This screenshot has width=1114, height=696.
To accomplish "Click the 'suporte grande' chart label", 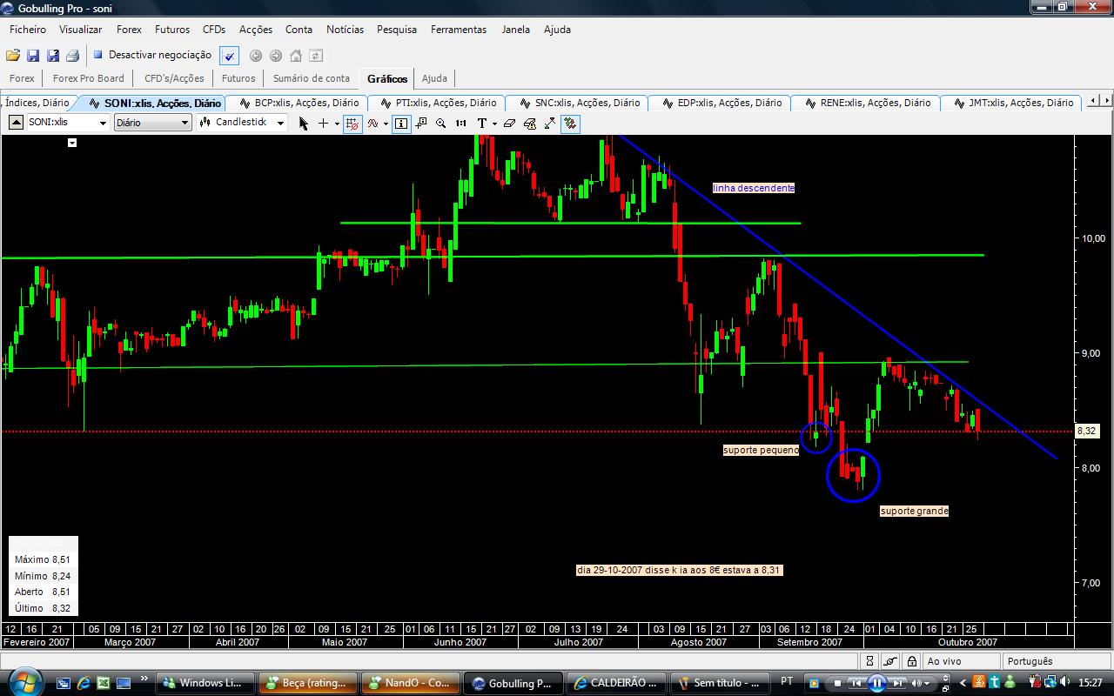I will pos(914,511).
